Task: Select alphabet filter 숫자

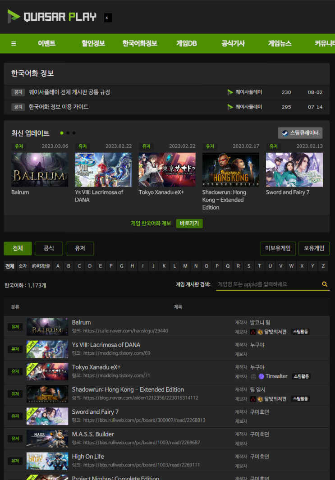Action: click(x=23, y=266)
